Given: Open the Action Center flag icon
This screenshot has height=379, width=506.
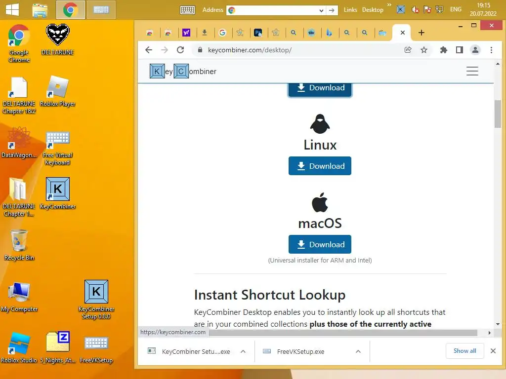Looking at the screenshot, I should click(427, 9).
